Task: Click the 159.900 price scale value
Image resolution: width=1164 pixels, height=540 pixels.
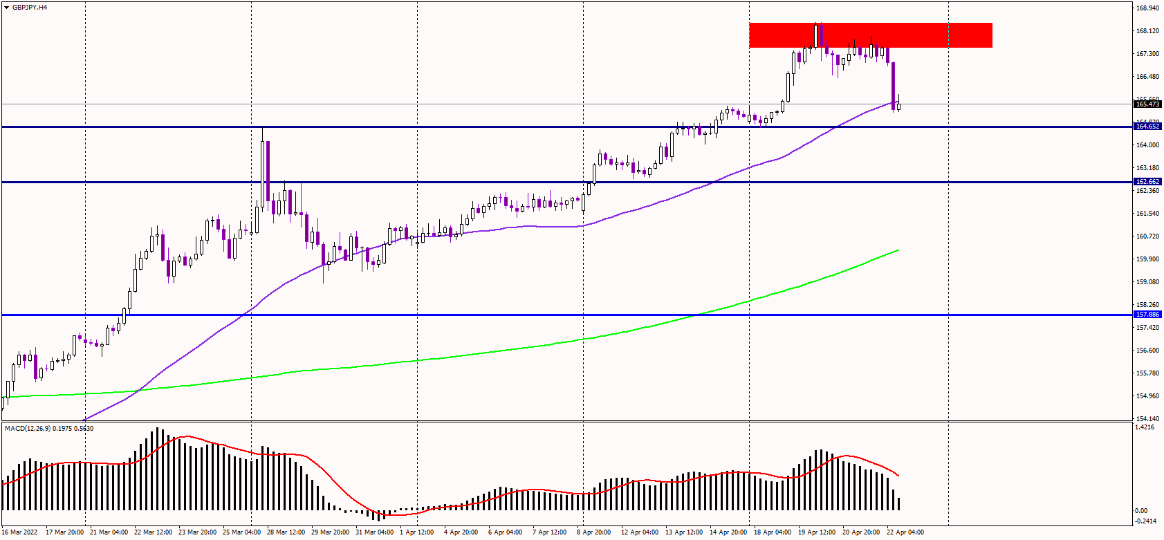Action: tap(1148, 259)
